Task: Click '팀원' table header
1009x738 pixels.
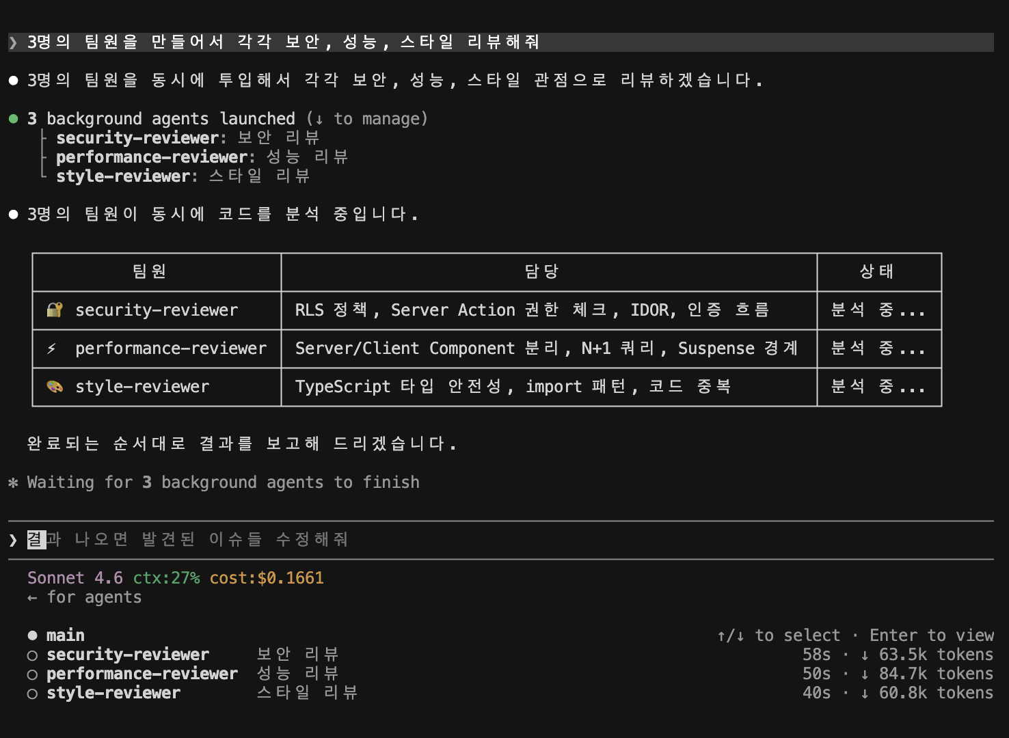Action: coord(150,272)
